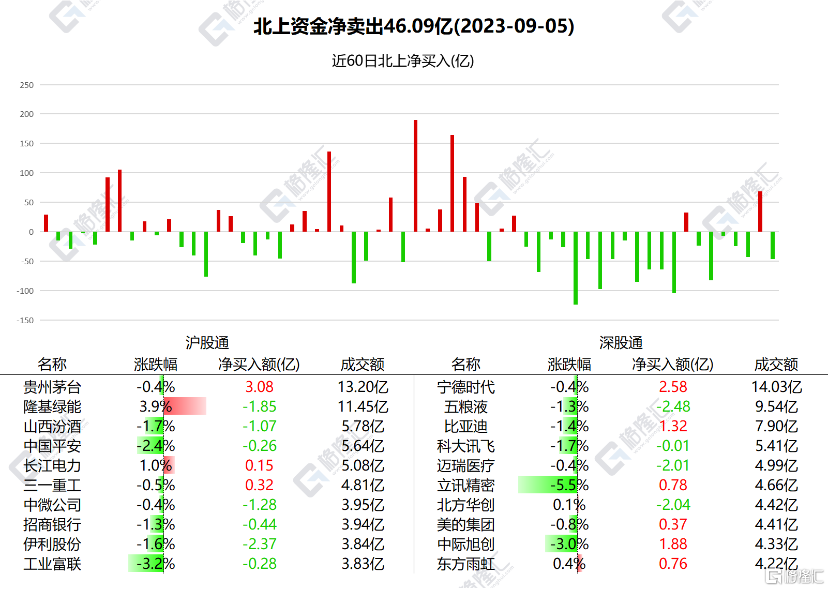Click the 14.03亿 turnover value
This screenshot has width=828, height=589.
tap(776, 387)
